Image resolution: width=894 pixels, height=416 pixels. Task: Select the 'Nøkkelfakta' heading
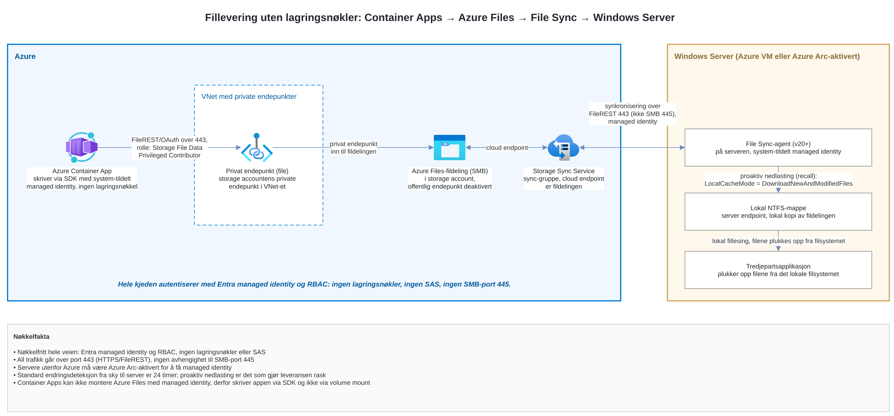coord(31,337)
